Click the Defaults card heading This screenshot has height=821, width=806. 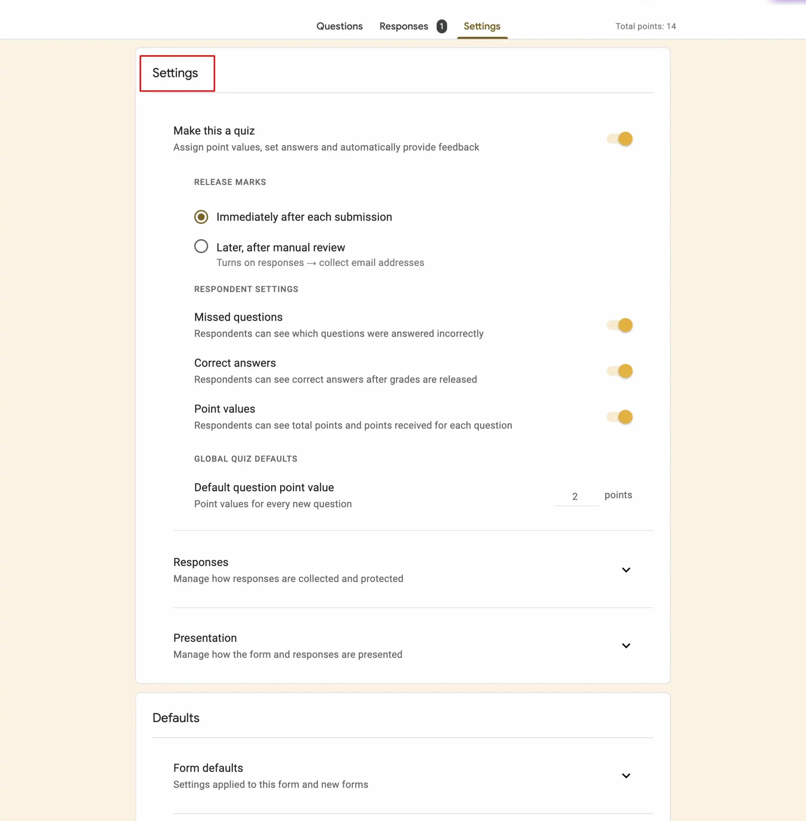[176, 718]
